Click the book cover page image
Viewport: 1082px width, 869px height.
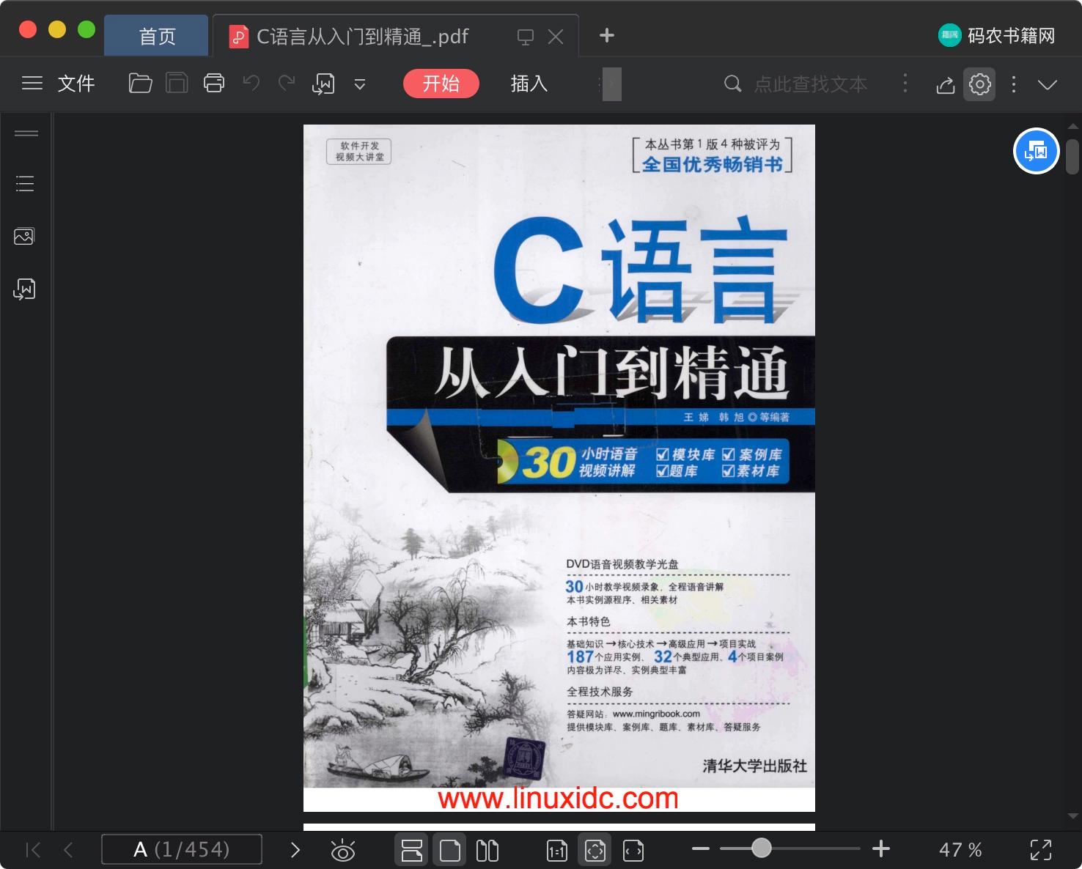(x=559, y=468)
